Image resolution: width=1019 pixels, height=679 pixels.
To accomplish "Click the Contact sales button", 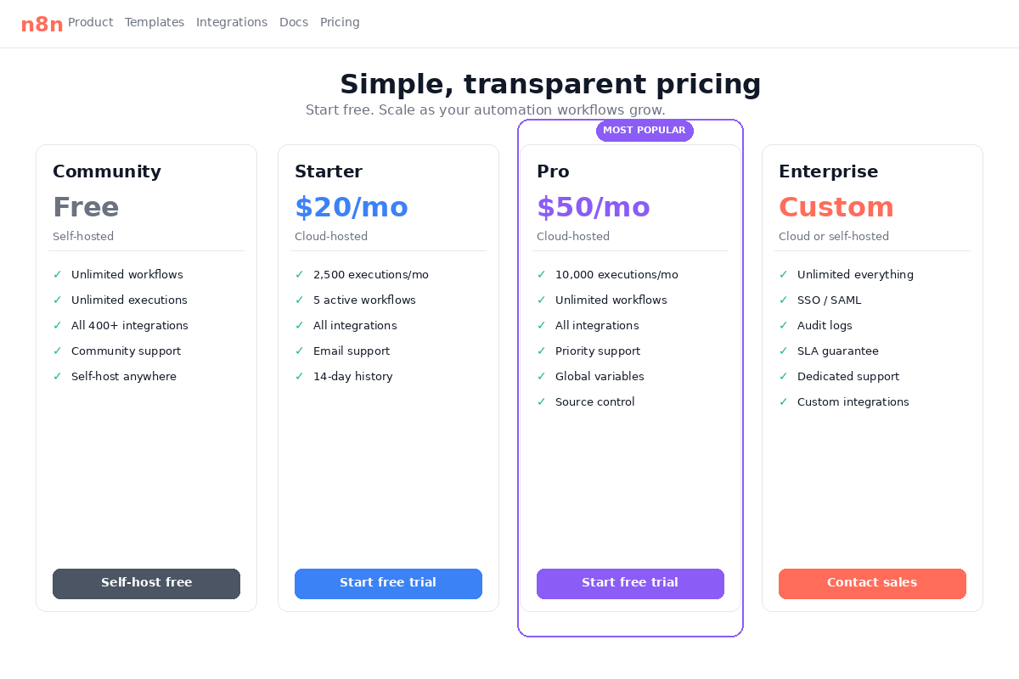I will pyautogui.click(x=872, y=583).
